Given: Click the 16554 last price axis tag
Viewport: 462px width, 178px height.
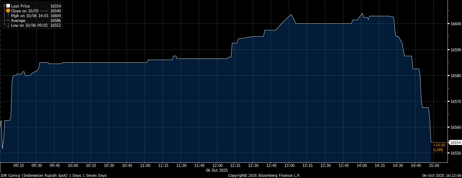Looking at the screenshot, I should tap(455, 143).
